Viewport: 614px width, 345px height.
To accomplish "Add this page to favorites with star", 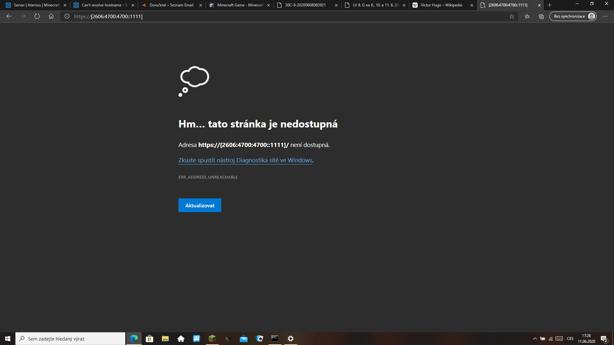I will [512, 16].
